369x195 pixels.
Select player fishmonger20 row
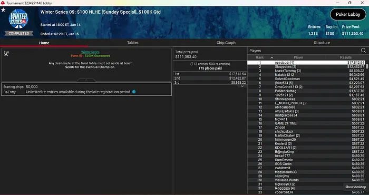(x=306, y=140)
